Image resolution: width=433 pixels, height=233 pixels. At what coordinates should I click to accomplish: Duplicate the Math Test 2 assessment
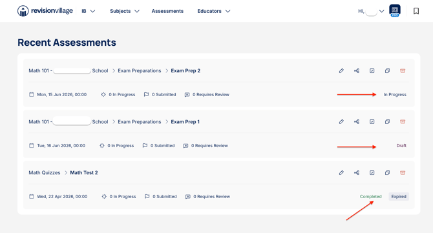click(x=387, y=172)
